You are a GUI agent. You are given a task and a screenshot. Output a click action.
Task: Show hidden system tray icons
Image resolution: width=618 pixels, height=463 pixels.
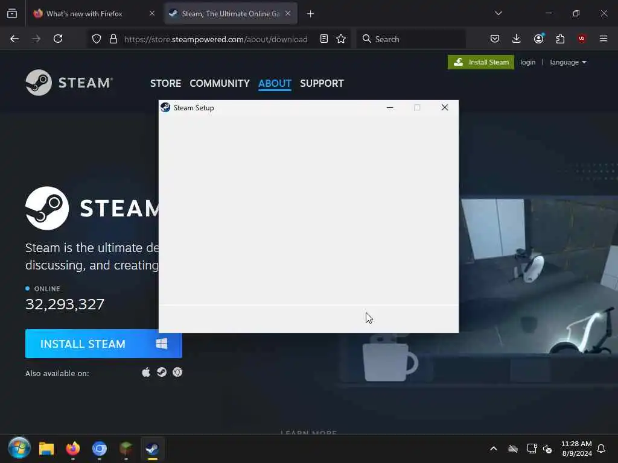pyautogui.click(x=494, y=449)
